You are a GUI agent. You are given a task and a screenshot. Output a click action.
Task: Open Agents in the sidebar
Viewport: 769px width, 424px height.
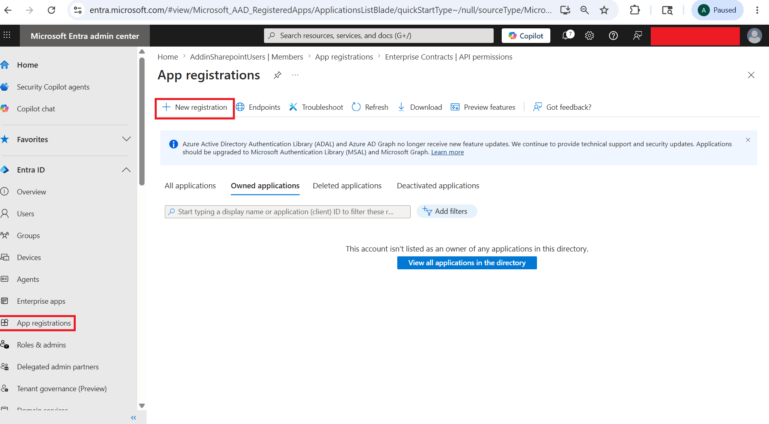pyautogui.click(x=28, y=279)
